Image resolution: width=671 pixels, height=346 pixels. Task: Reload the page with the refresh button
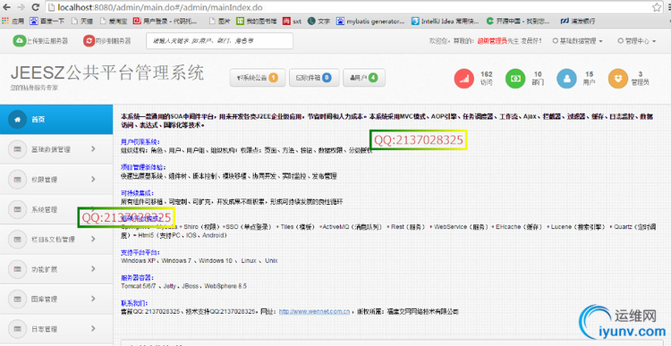(x=36, y=7)
